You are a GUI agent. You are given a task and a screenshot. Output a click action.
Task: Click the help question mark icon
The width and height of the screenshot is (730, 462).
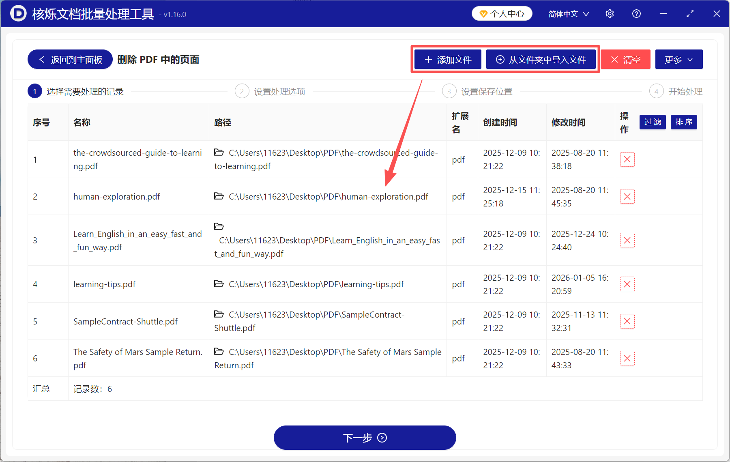tap(636, 13)
